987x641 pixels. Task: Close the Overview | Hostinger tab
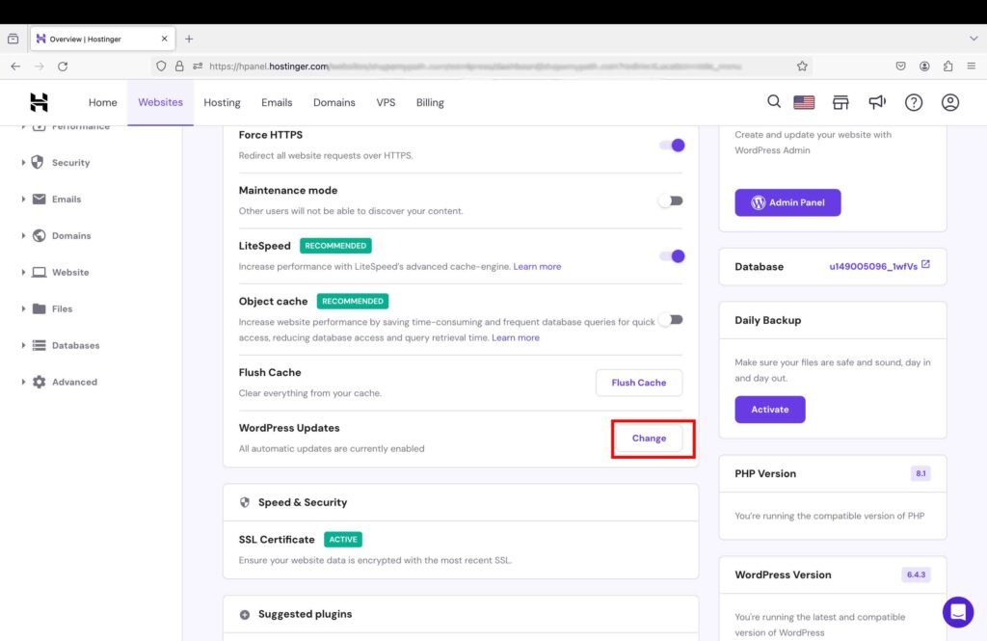(164, 40)
